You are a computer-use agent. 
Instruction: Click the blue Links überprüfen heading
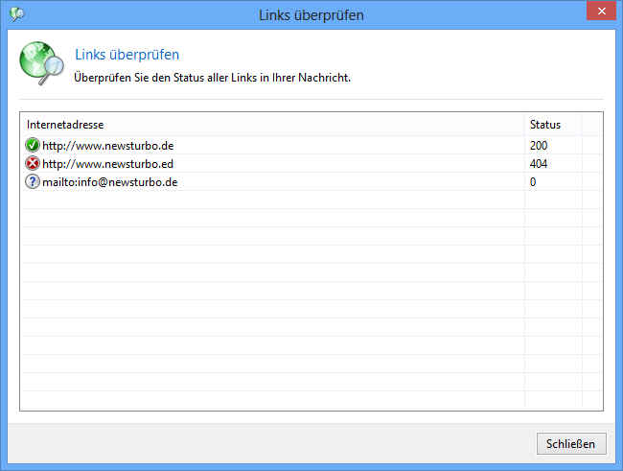tap(127, 55)
